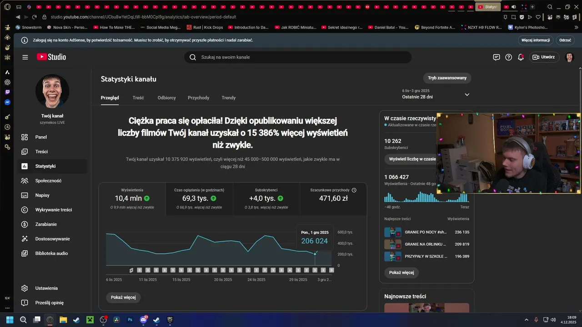Open Zarabianie in the sidebar

pos(52,224)
